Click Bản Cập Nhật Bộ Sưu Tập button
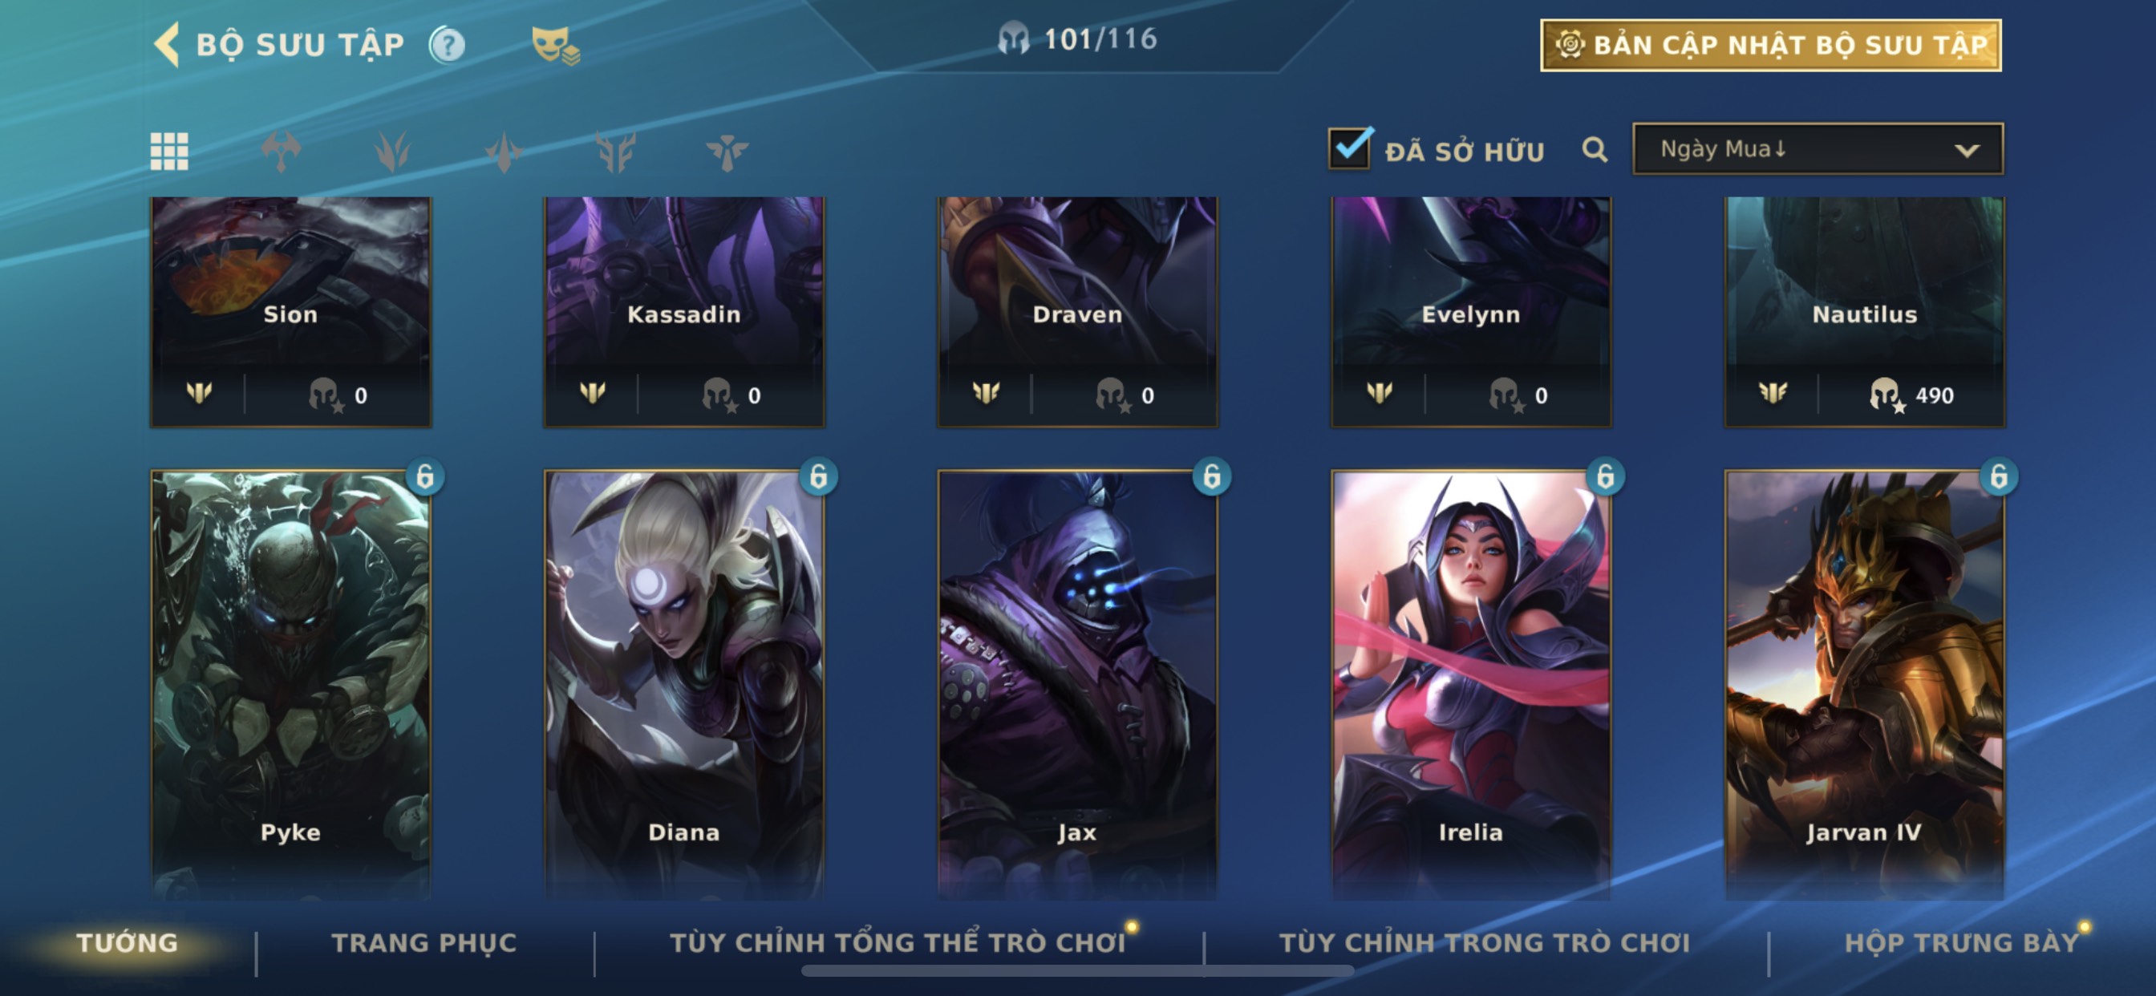This screenshot has width=2156, height=996. [1771, 45]
